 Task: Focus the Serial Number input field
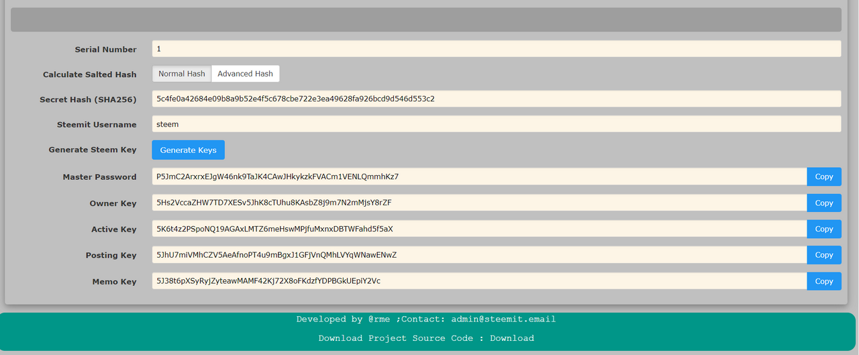click(497, 49)
